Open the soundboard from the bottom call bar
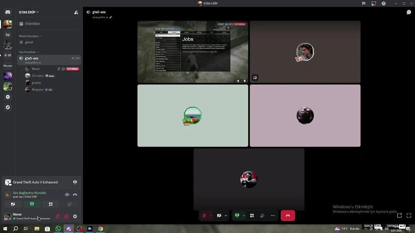 [x=262, y=216]
